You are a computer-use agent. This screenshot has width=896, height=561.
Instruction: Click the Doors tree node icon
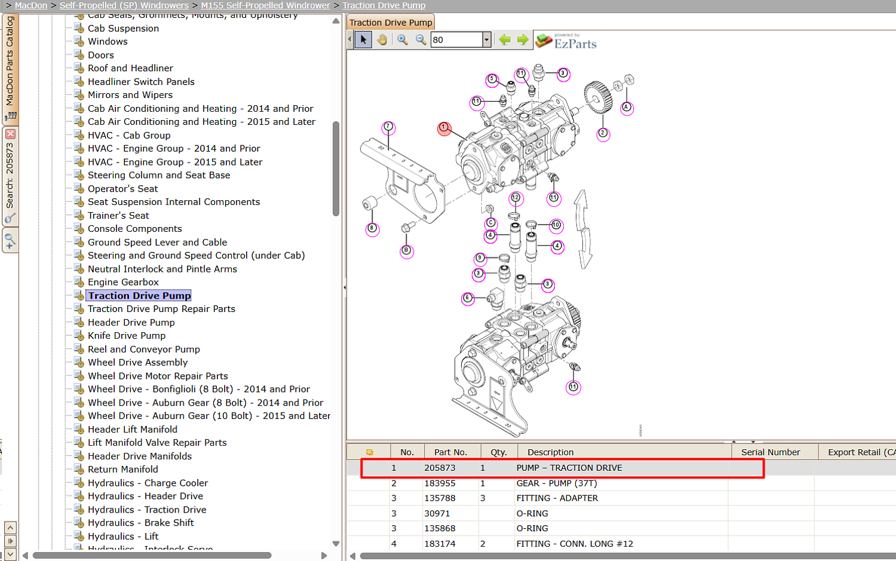[79, 55]
